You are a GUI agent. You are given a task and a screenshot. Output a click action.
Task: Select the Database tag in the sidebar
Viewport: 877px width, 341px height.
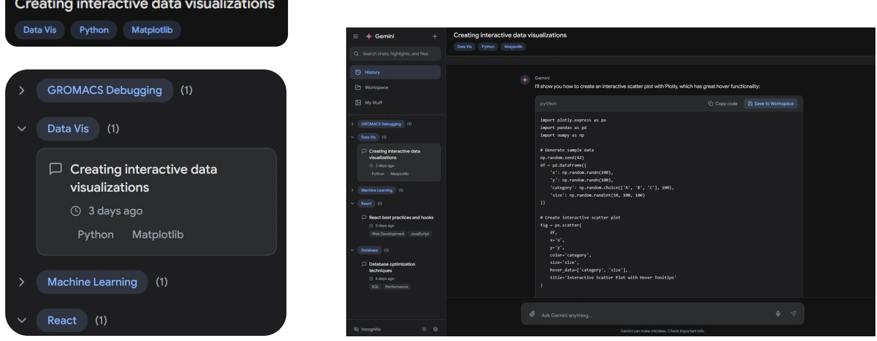pyautogui.click(x=369, y=250)
